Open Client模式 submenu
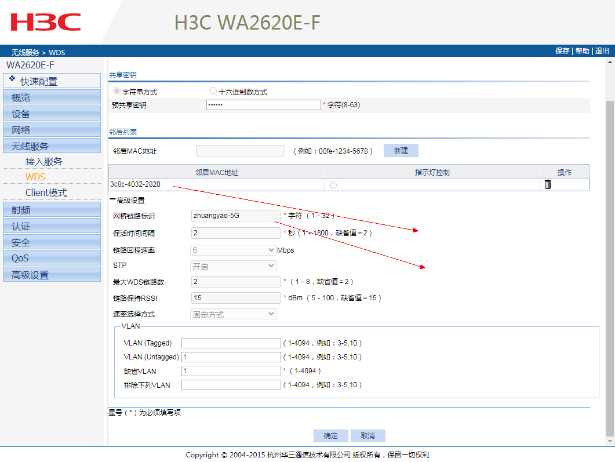This screenshot has width=615, height=462. point(46,192)
